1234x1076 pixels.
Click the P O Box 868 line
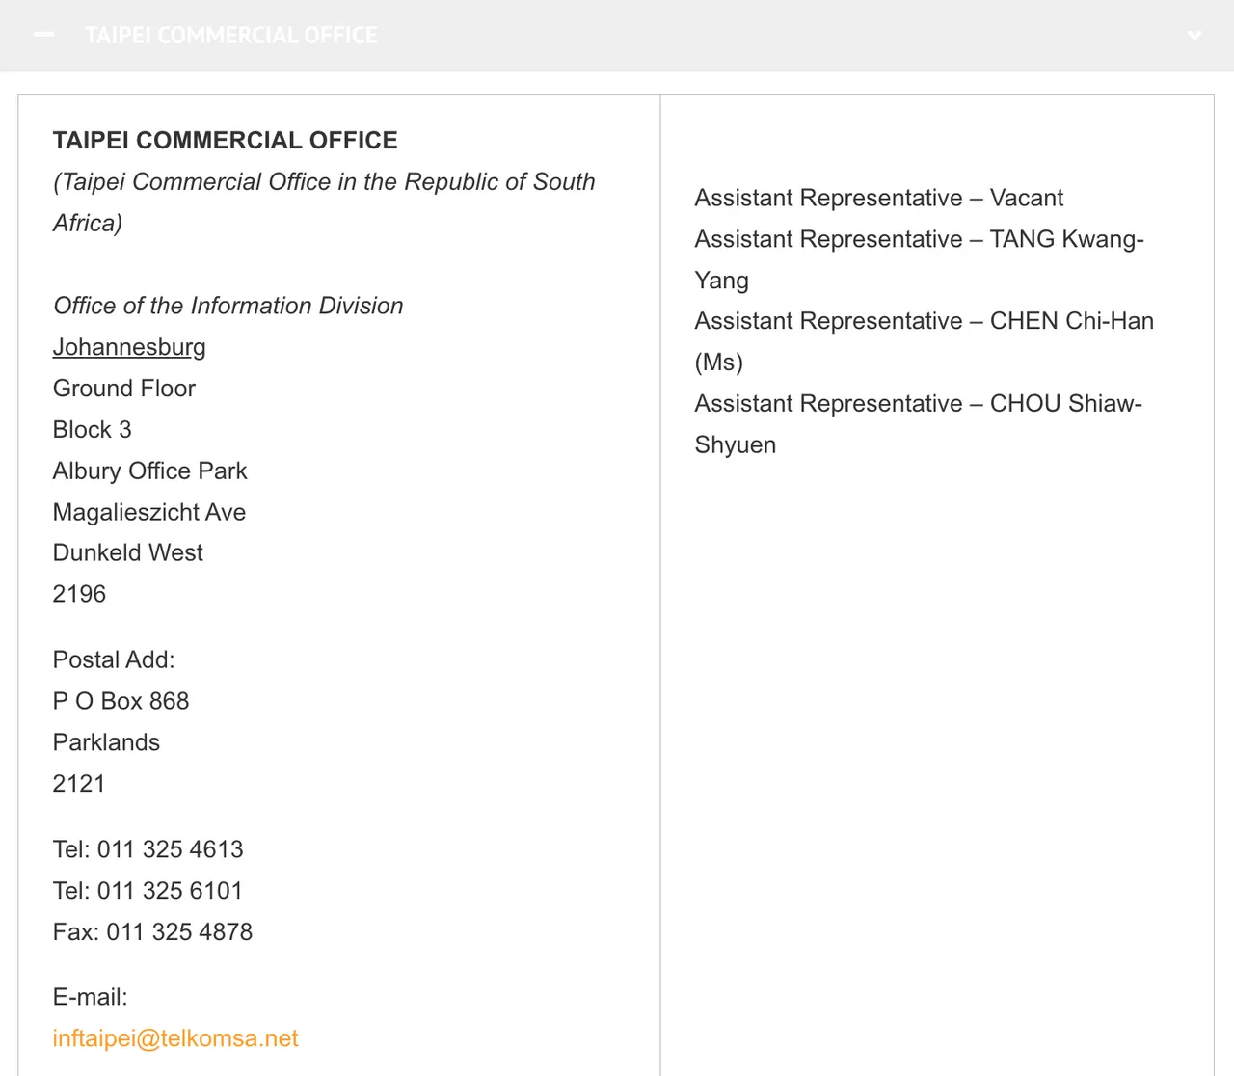(x=121, y=701)
